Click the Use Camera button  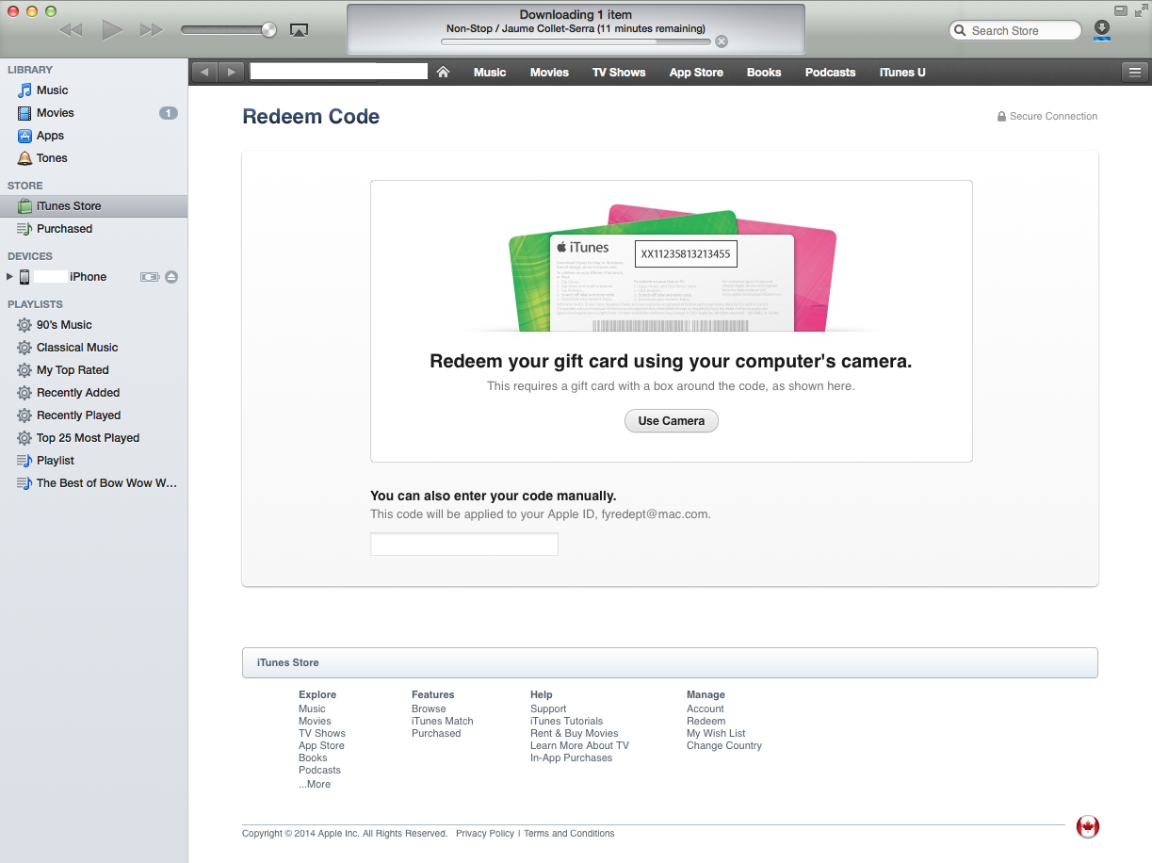672,421
